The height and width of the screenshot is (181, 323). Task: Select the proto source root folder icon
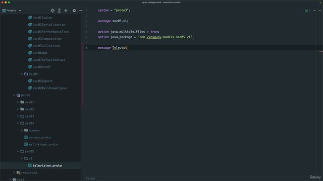pyautogui.click(x=18, y=95)
